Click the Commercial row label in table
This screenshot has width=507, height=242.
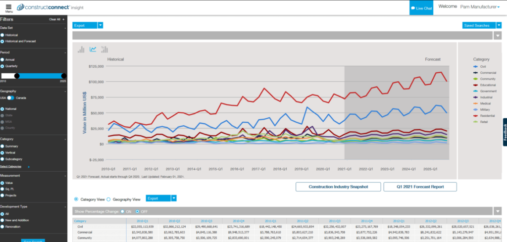click(x=85, y=232)
